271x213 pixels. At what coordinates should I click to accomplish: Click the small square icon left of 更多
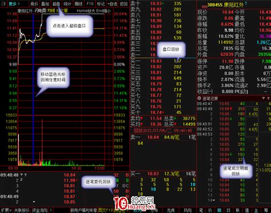(3, 3)
